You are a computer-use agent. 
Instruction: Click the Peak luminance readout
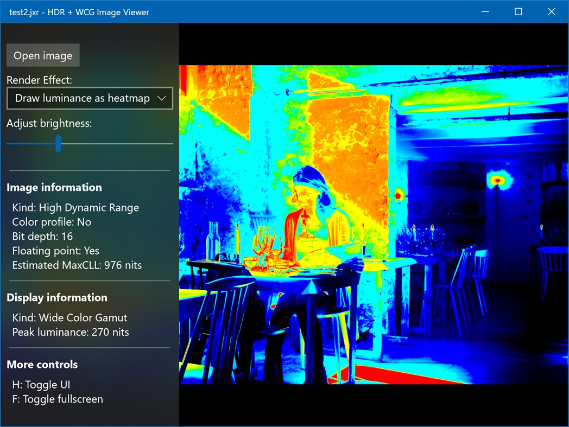click(69, 332)
